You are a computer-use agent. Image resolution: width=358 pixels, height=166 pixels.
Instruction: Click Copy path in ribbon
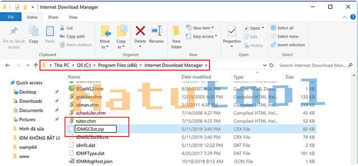tap(72, 37)
